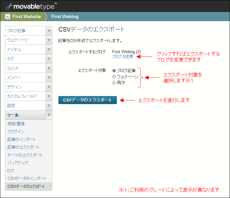Image resolution: width=230 pixels, height=198 pixels.
Task: Open the メンバー sidebar menu
Action: click(25, 78)
